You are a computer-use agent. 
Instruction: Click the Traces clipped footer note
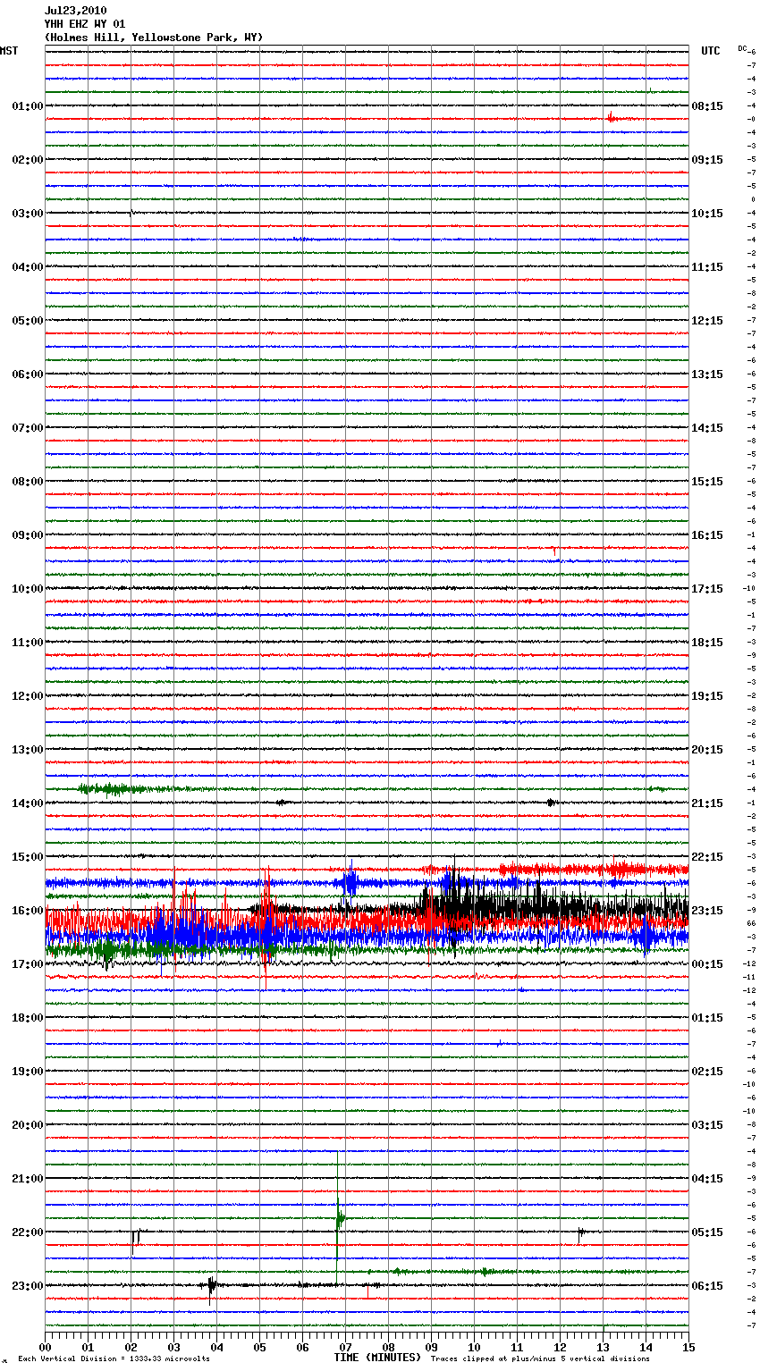pos(540,1358)
